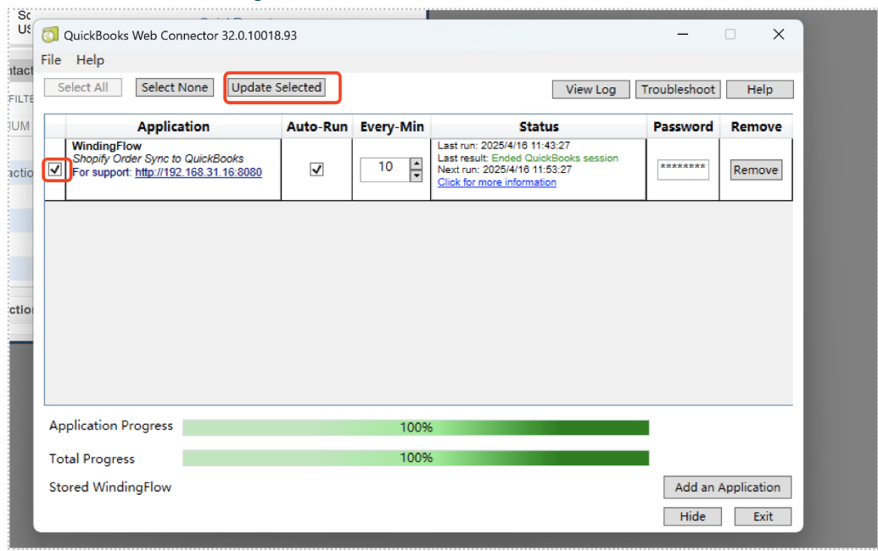This screenshot has width=878, height=551.
Task: Click the Last run timestamp text
Action: [x=504, y=146]
